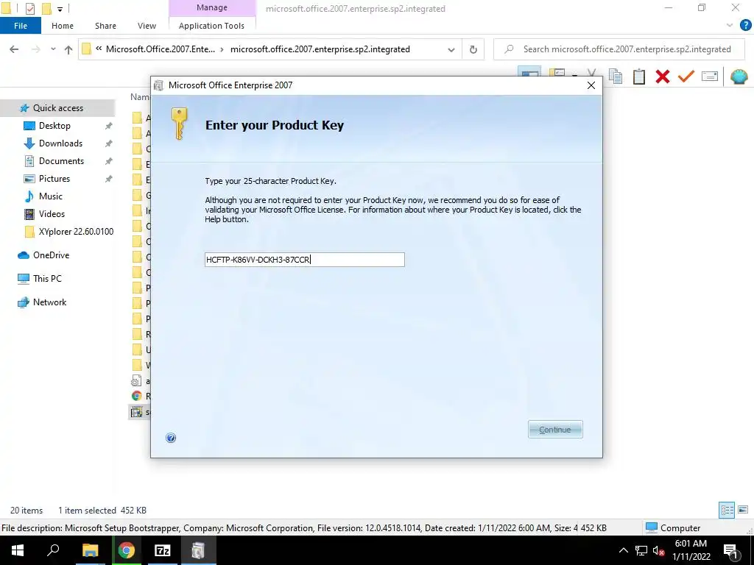
Task: Show hidden tray icons chevron
Action: (623, 550)
